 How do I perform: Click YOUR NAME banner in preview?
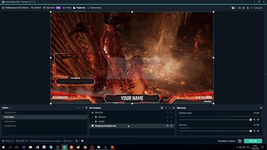[132, 98]
